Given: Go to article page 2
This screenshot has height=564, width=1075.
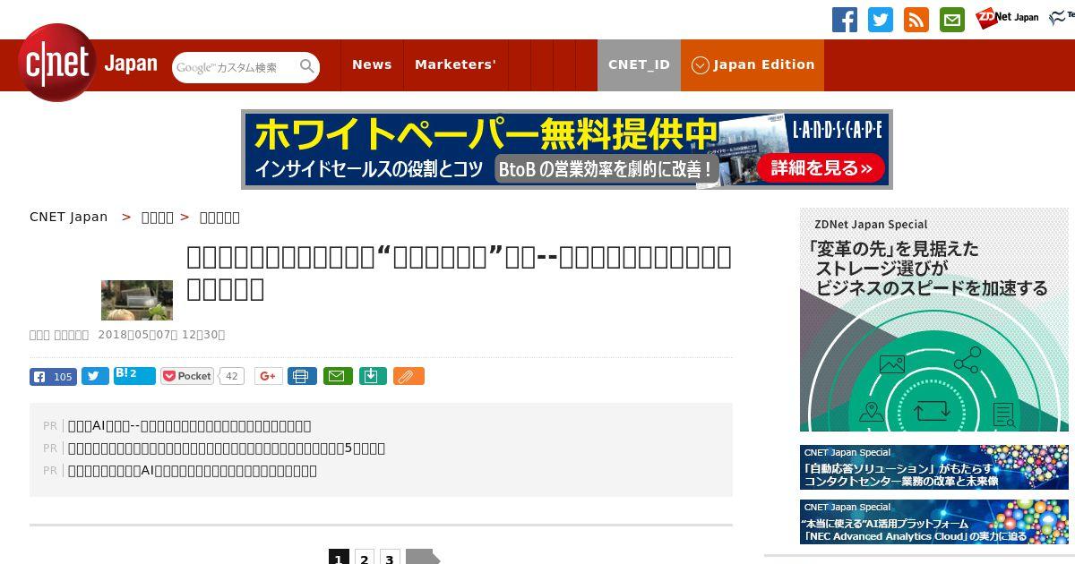Looking at the screenshot, I should [x=364, y=559].
